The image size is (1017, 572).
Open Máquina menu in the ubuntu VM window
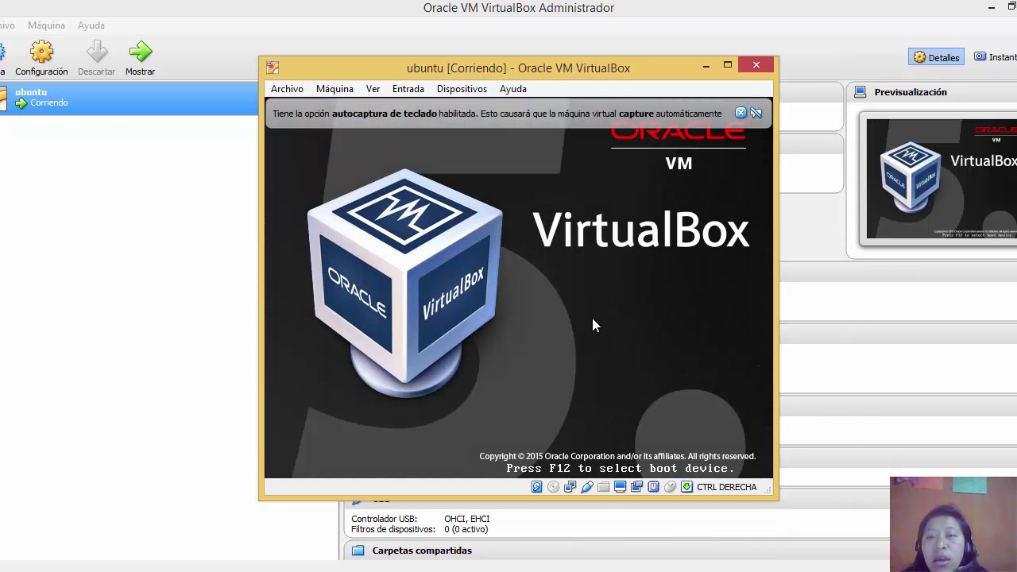(334, 89)
